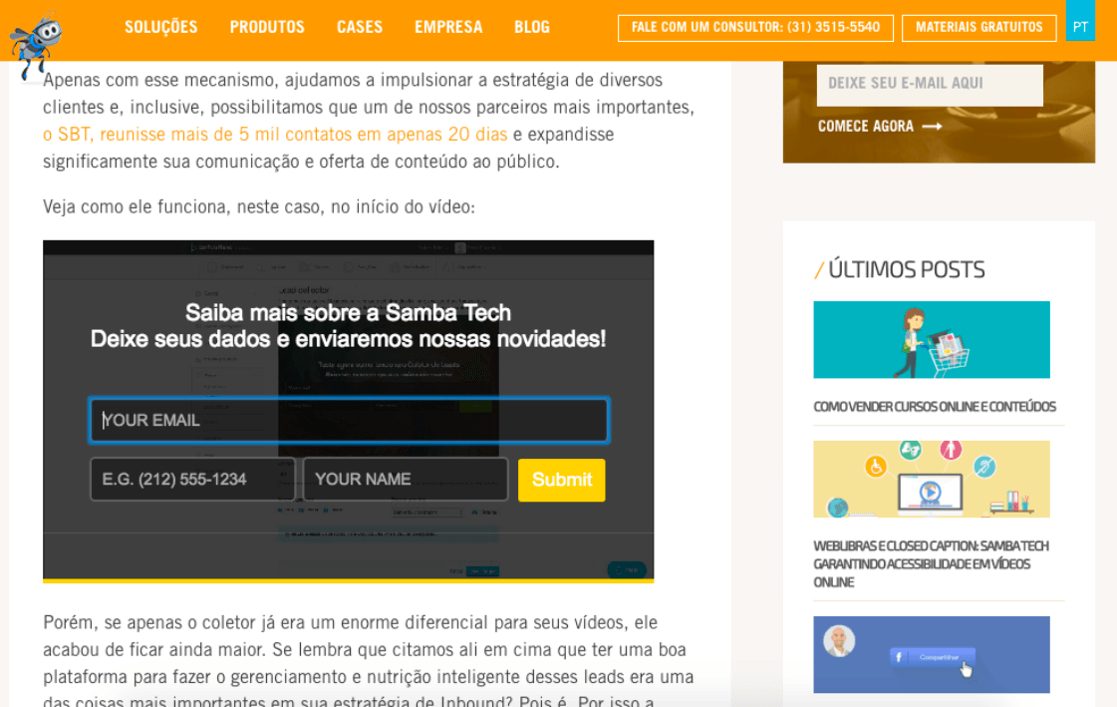This screenshot has width=1117, height=707.
Task: Focus the Deixe seu e-mail aqui field
Action: [x=930, y=84]
